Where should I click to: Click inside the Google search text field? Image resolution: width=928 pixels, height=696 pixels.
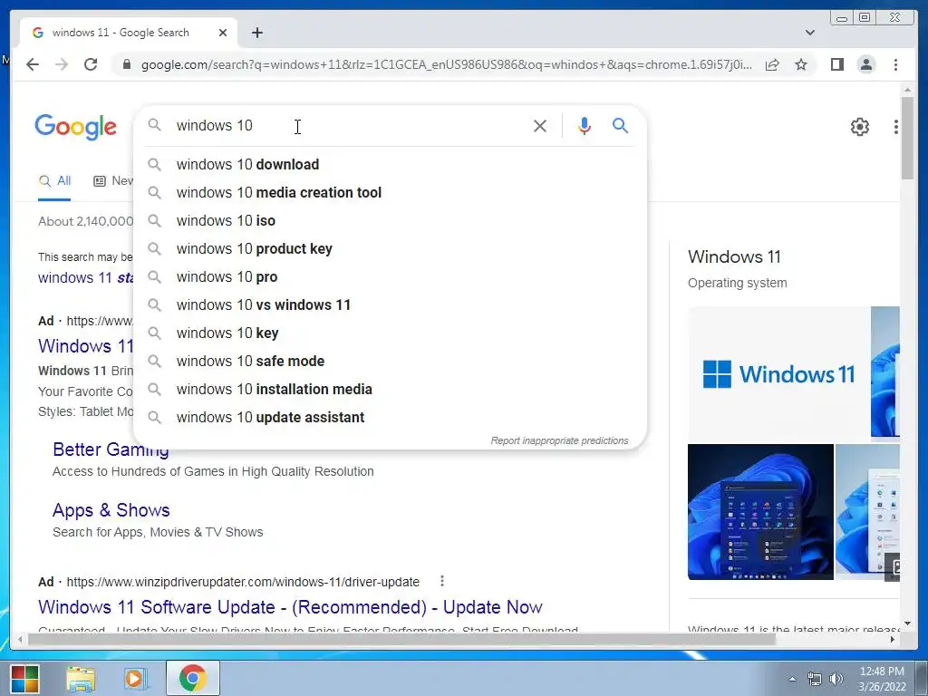point(349,125)
